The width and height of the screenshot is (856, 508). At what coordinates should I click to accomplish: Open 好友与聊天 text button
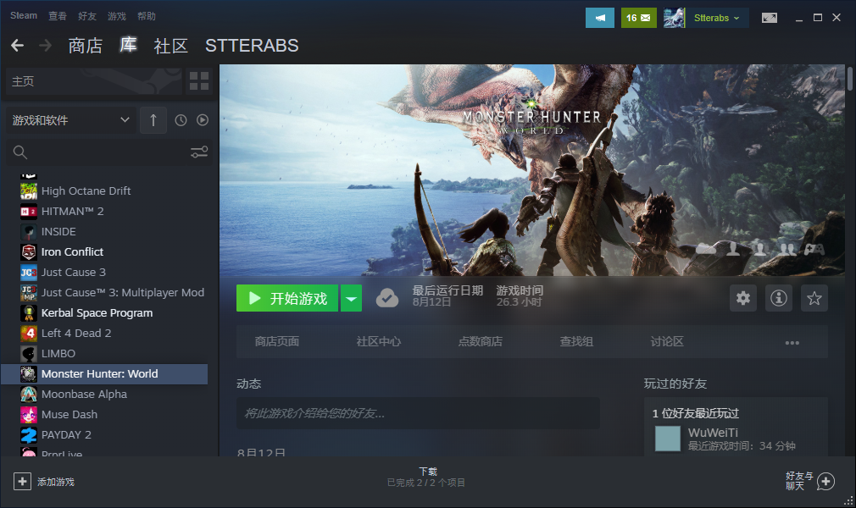pyautogui.click(x=799, y=481)
